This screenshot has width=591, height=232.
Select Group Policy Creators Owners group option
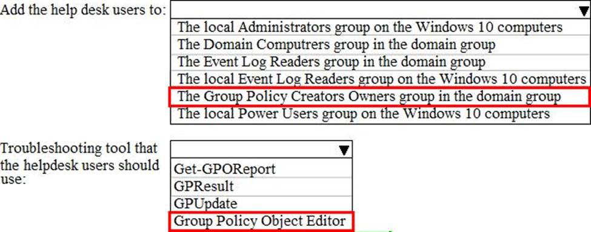click(x=379, y=96)
